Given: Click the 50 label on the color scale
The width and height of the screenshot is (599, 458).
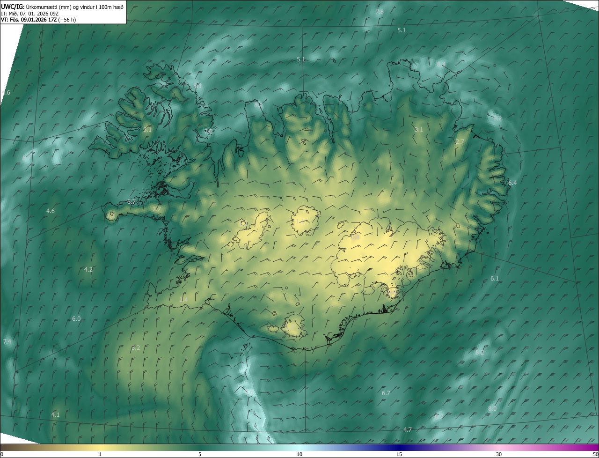Looking at the screenshot, I should tap(595, 454).
